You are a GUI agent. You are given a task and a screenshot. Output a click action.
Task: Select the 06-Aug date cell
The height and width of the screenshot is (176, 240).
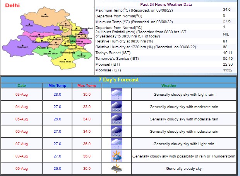22,132
